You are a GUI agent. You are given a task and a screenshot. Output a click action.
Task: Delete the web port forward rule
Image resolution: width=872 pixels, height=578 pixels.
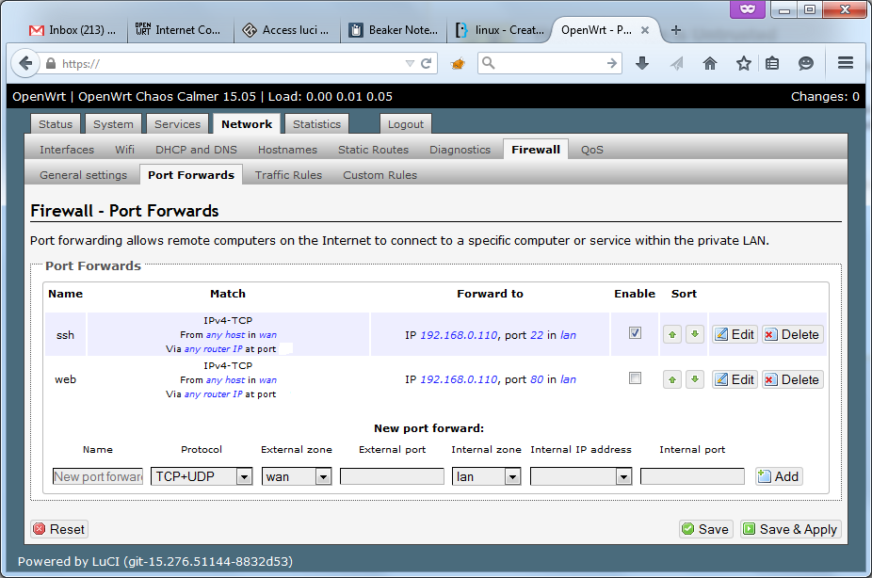coord(792,379)
